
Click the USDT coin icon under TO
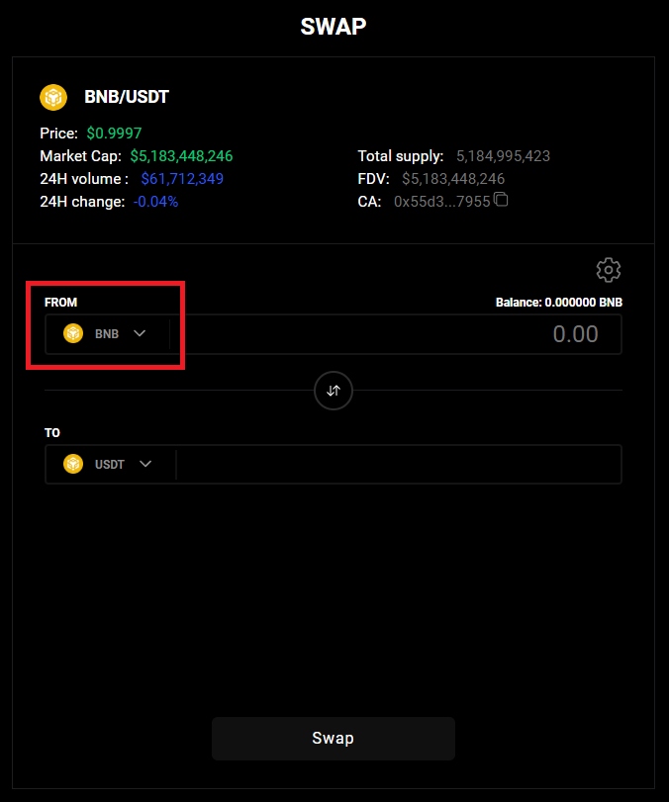tap(73, 464)
